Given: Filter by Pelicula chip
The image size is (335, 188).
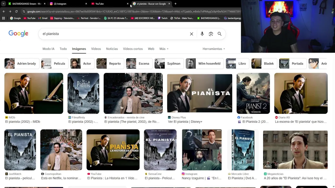Looking at the screenshot, I should (54, 63).
